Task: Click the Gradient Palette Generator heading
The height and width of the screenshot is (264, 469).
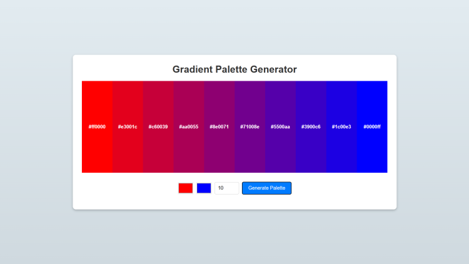Action: [x=234, y=69]
